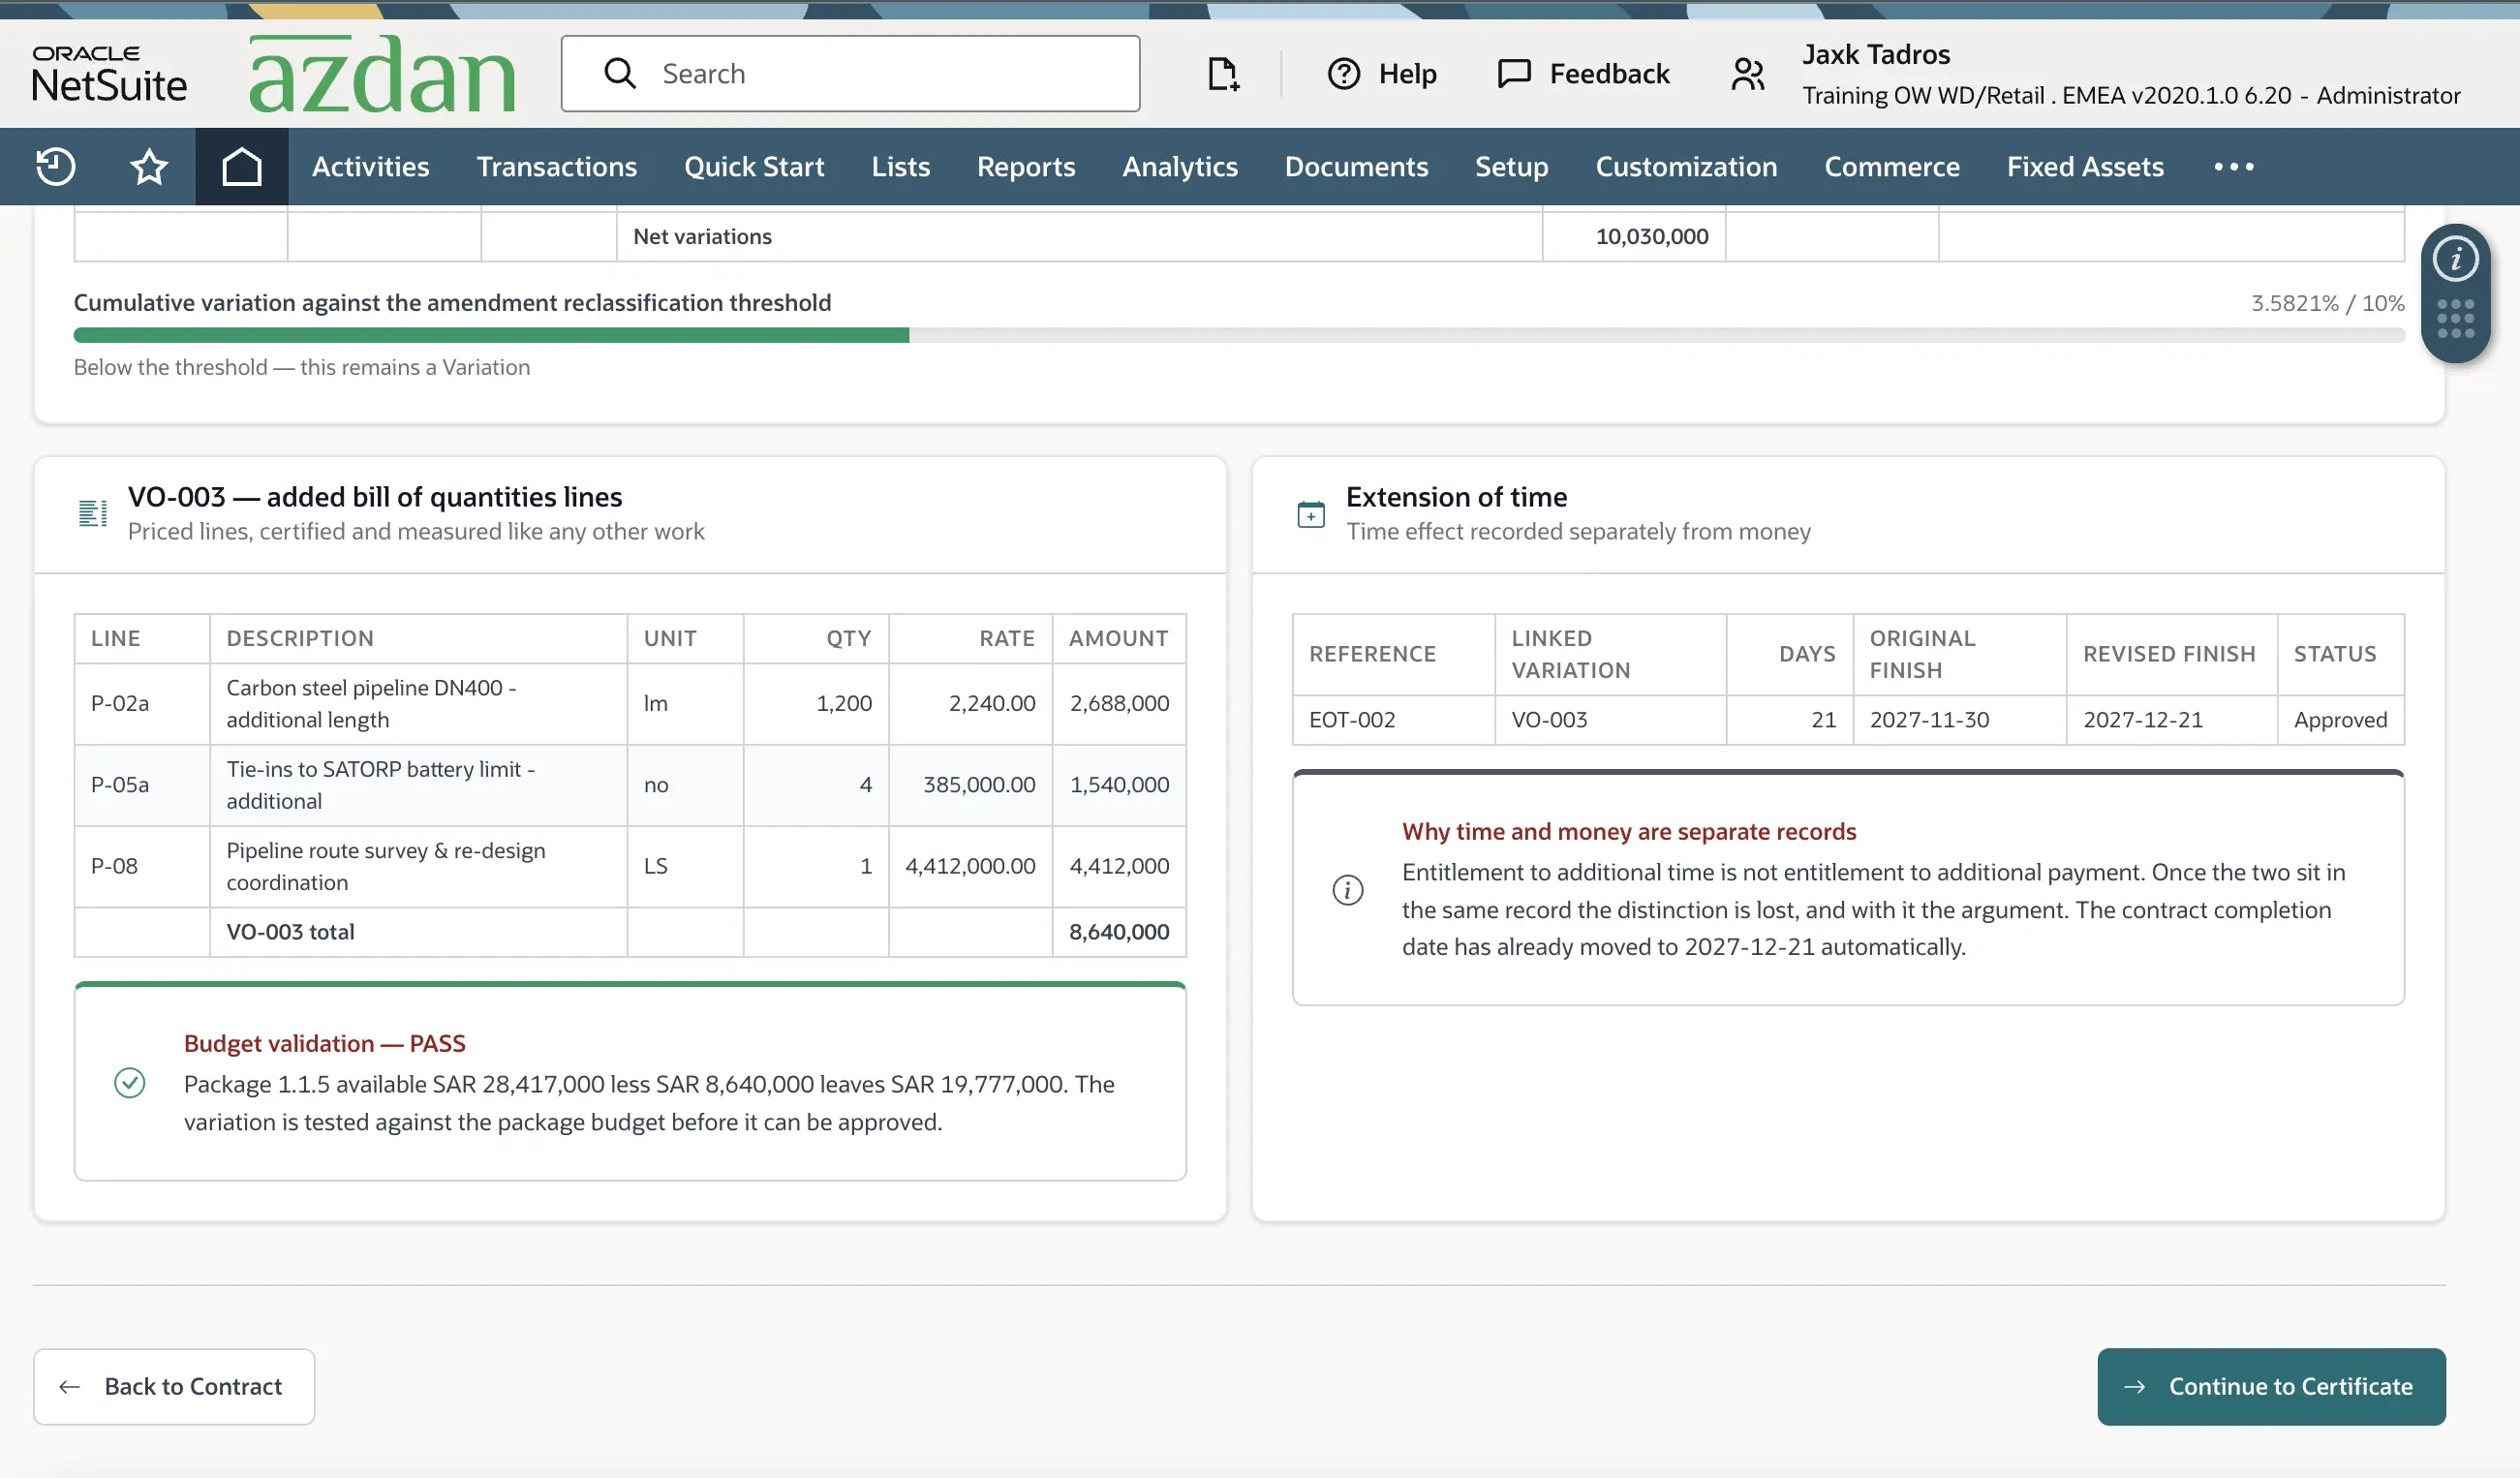Click Why time and money heading

(x=1628, y=831)
